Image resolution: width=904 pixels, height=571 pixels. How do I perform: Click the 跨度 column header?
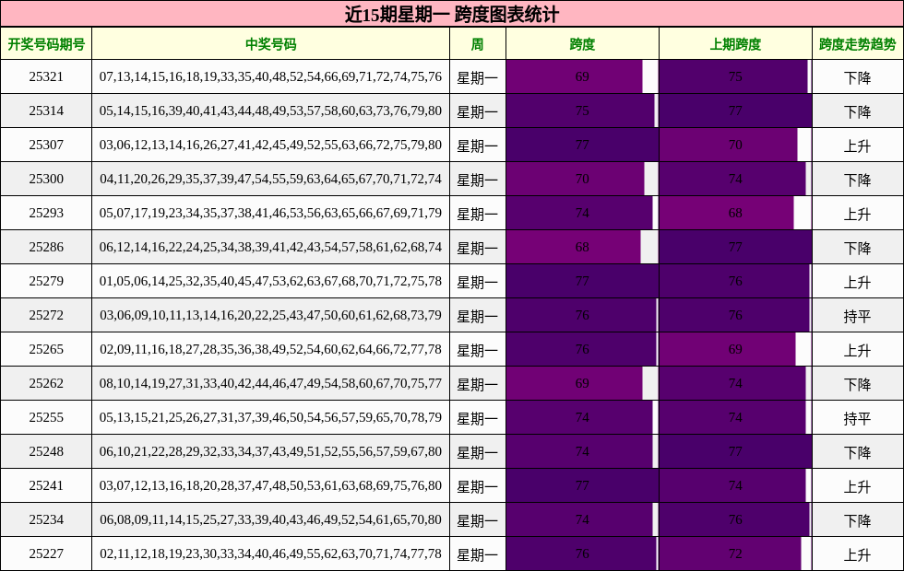581,41
